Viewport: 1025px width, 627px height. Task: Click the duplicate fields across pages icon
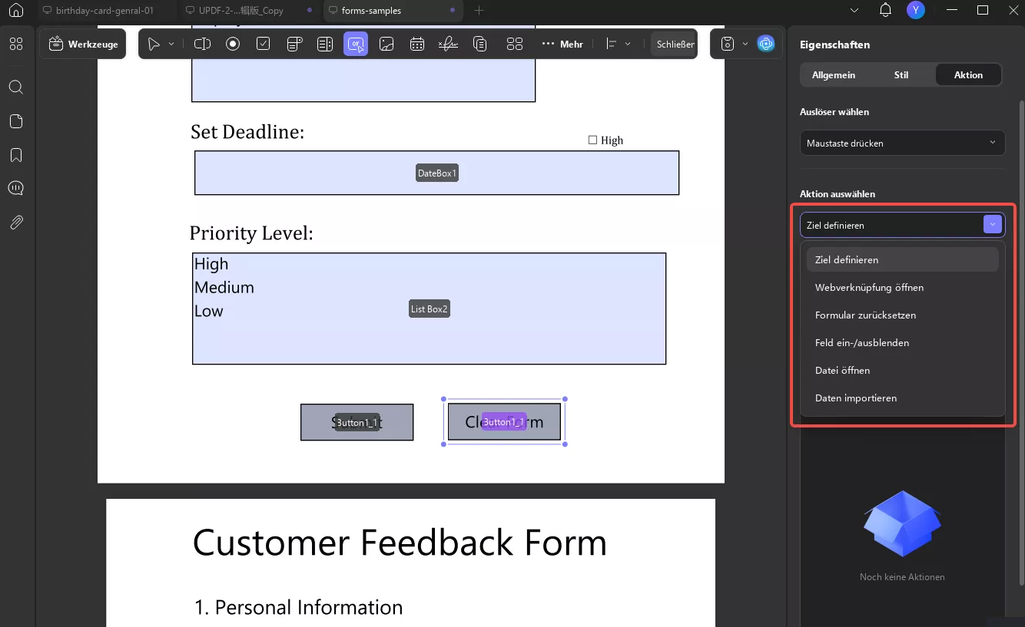click(480, 44)
